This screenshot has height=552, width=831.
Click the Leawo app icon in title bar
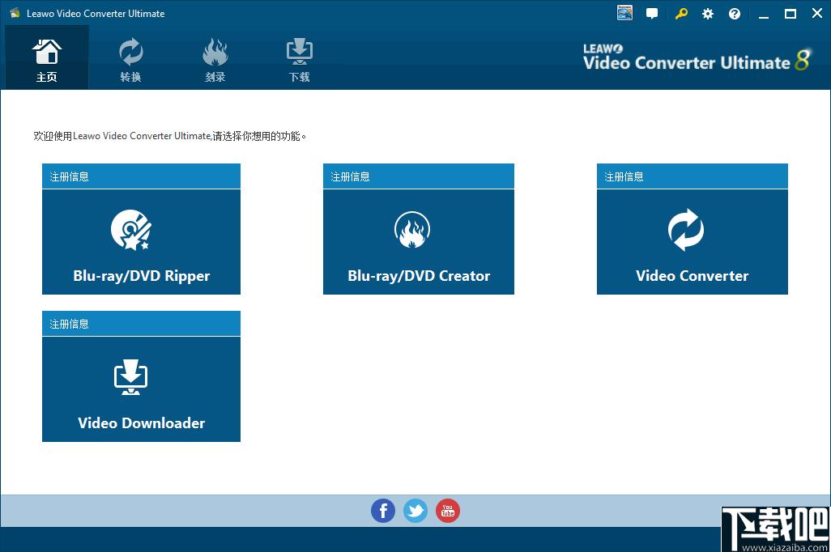tap(15, 13)
